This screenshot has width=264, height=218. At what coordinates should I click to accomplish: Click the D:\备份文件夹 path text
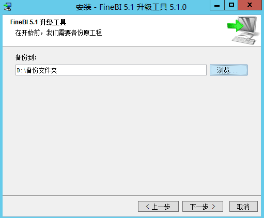pos(37,70)
